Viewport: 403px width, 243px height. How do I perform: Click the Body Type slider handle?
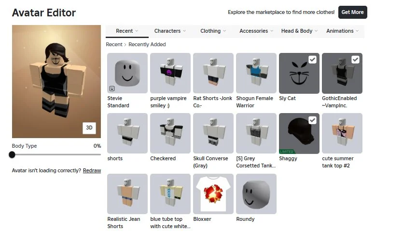(x=12, y=154)
